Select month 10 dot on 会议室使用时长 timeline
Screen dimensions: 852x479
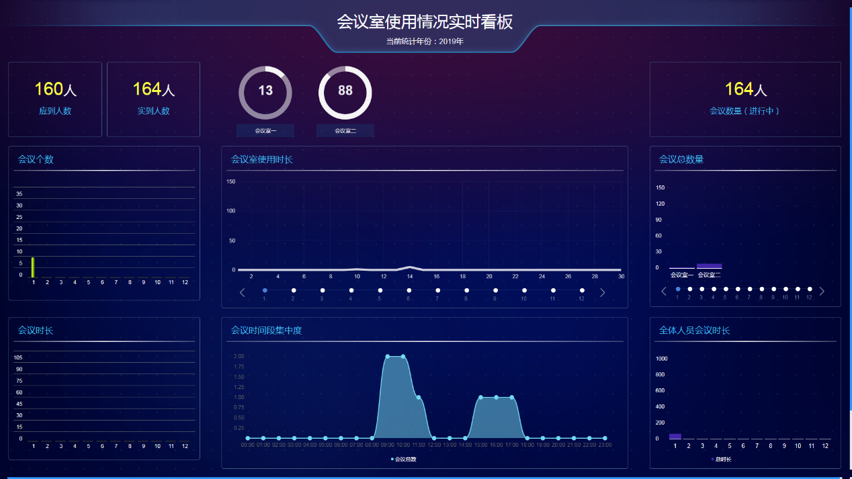pos(524,290)
